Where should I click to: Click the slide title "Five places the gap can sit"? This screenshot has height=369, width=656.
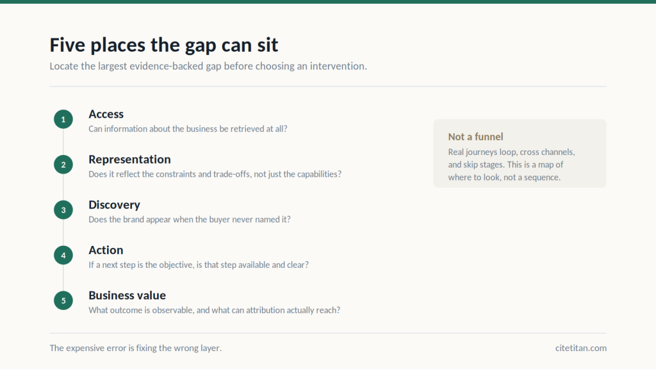pos(163,45)
